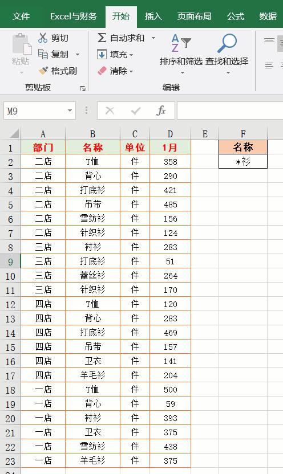
Task: Select cell F2 containing *衫
Action: point(243,161)
